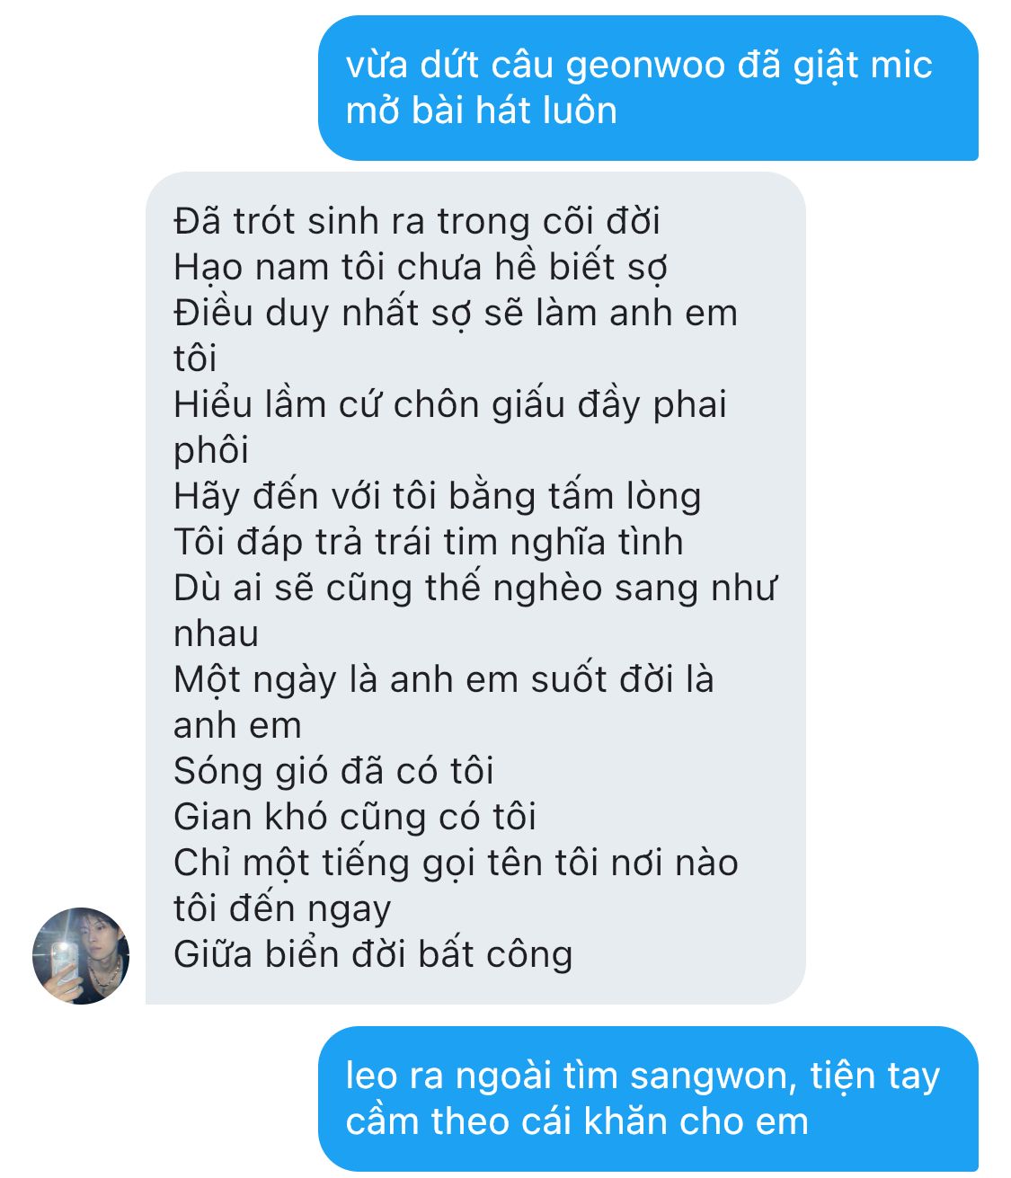This screenshot has width=1011, height=1178.
Task: Click the gray lyrics message bubble
Action: click(x=475, y=588)
